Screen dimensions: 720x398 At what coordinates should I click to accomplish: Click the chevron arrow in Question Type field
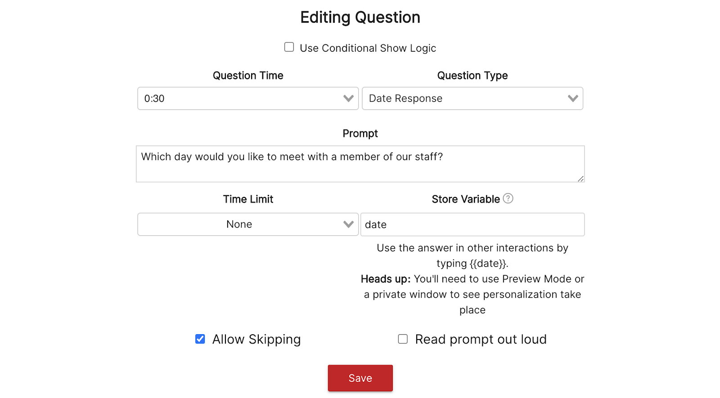[573, 98]
